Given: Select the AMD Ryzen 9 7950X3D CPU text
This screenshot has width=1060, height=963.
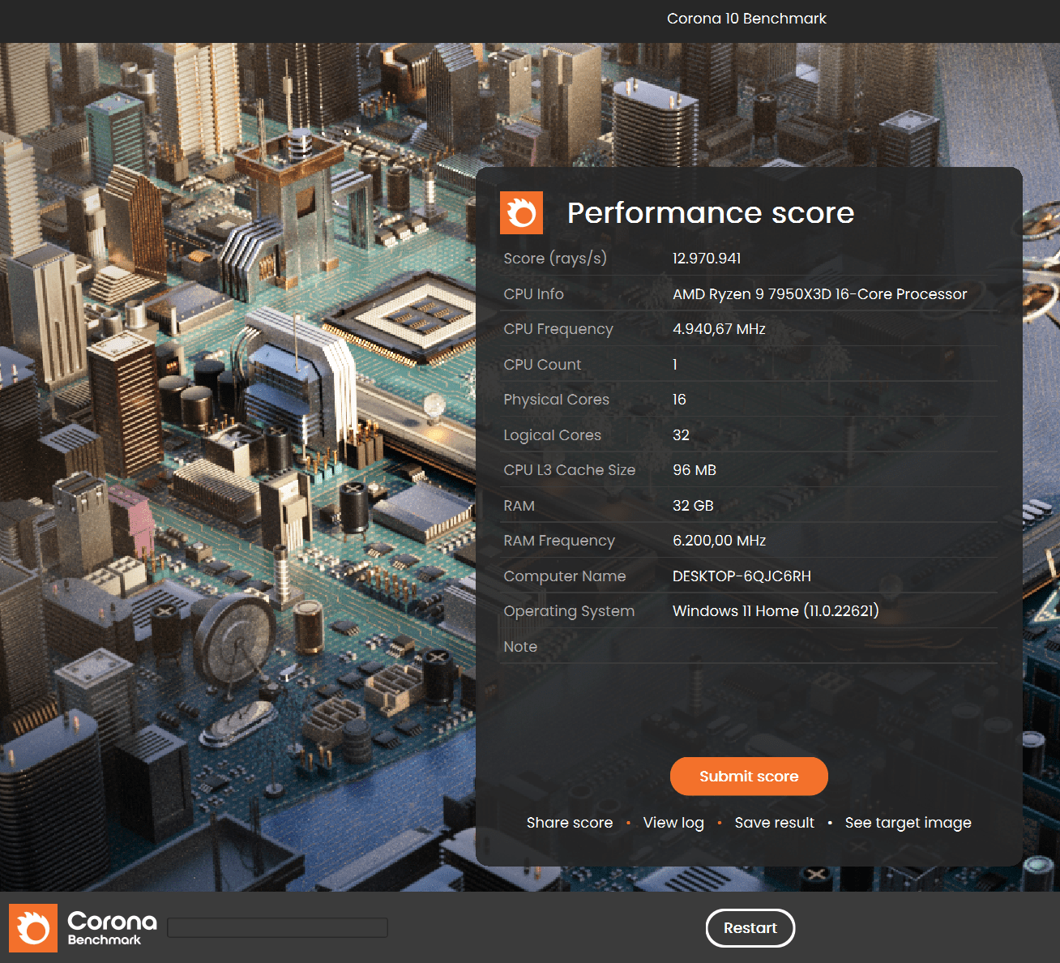Looking at the screenshot, I should point(819,294).
